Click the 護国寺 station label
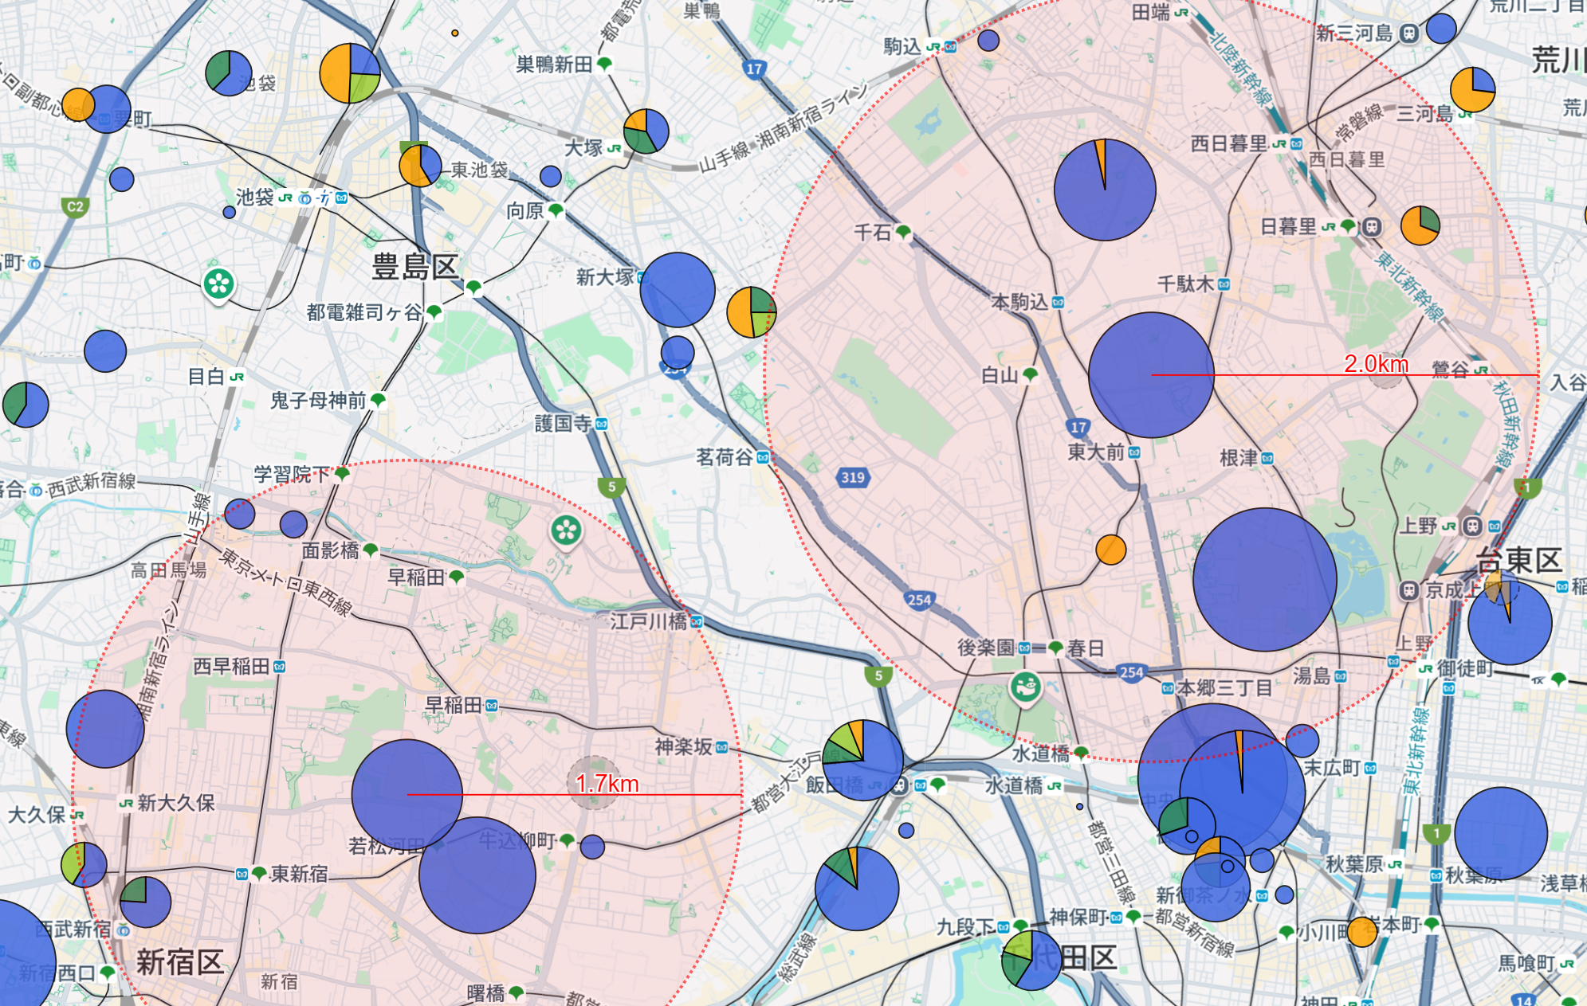This screenshot has height=1006, width=1587. tap(563, 423)
